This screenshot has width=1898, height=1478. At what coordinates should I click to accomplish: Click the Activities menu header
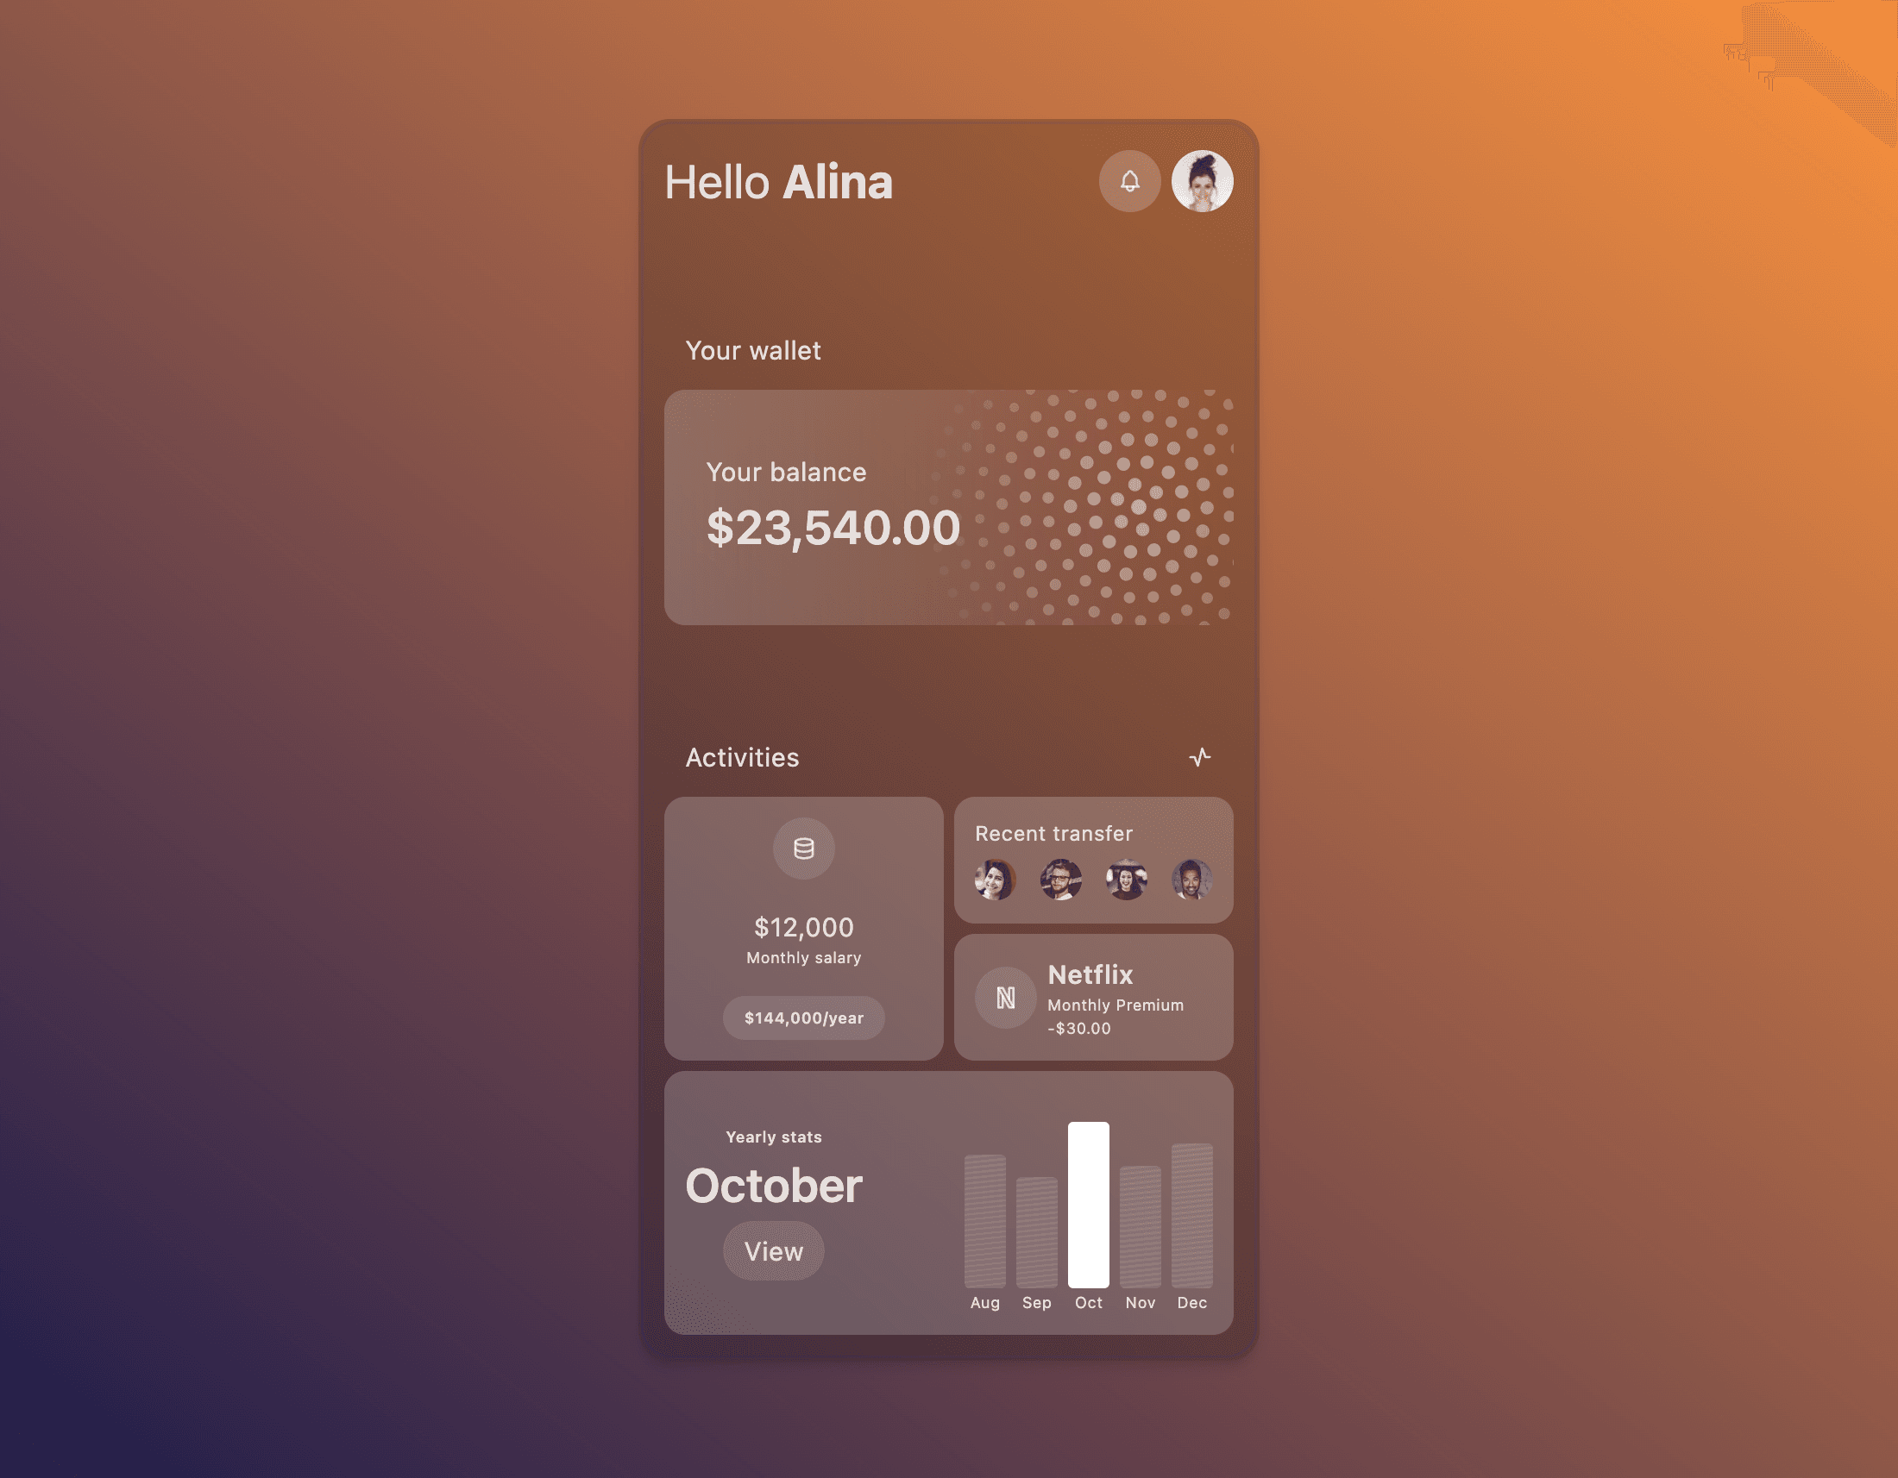pos(743,756)
